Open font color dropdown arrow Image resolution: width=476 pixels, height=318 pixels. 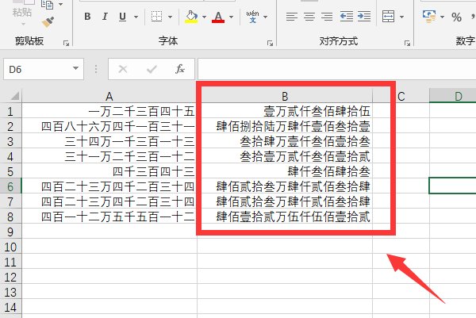(232, 17)
